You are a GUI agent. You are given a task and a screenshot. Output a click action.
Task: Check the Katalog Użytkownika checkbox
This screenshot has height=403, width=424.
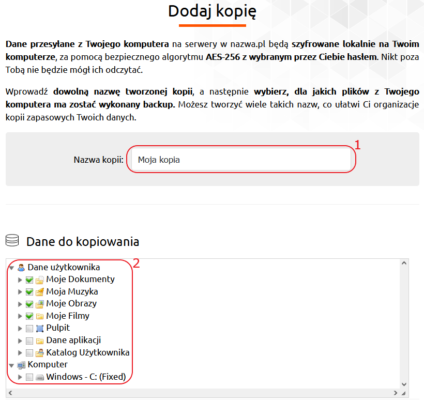(29, 353)
